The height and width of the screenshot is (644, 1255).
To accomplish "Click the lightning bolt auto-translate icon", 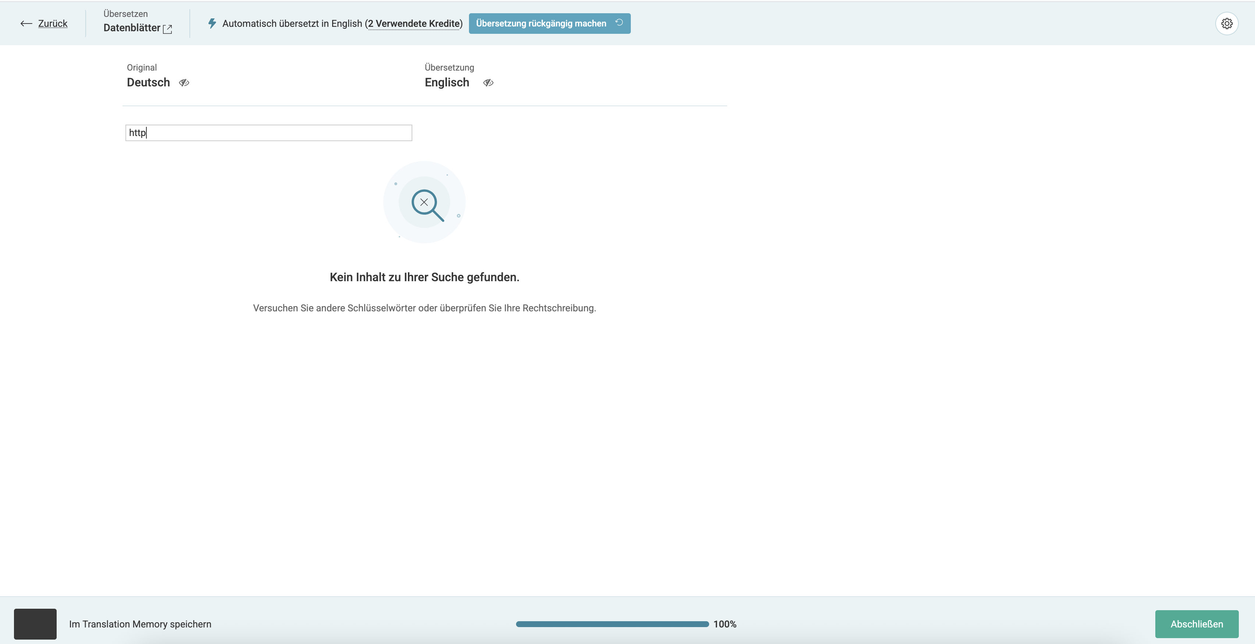I will pos(212,24).
